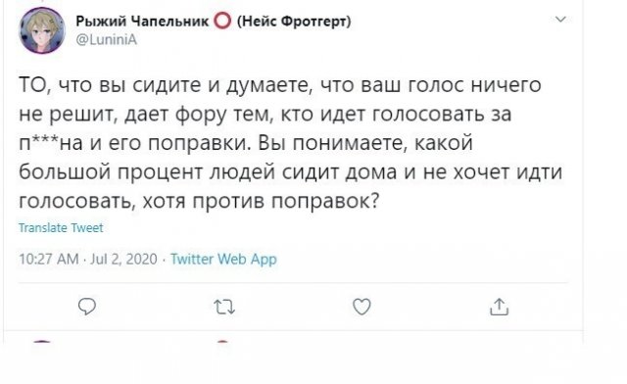Click the @LuniniA handle
The height and width of the screenshot is (384, 627).
coord(107,39)
